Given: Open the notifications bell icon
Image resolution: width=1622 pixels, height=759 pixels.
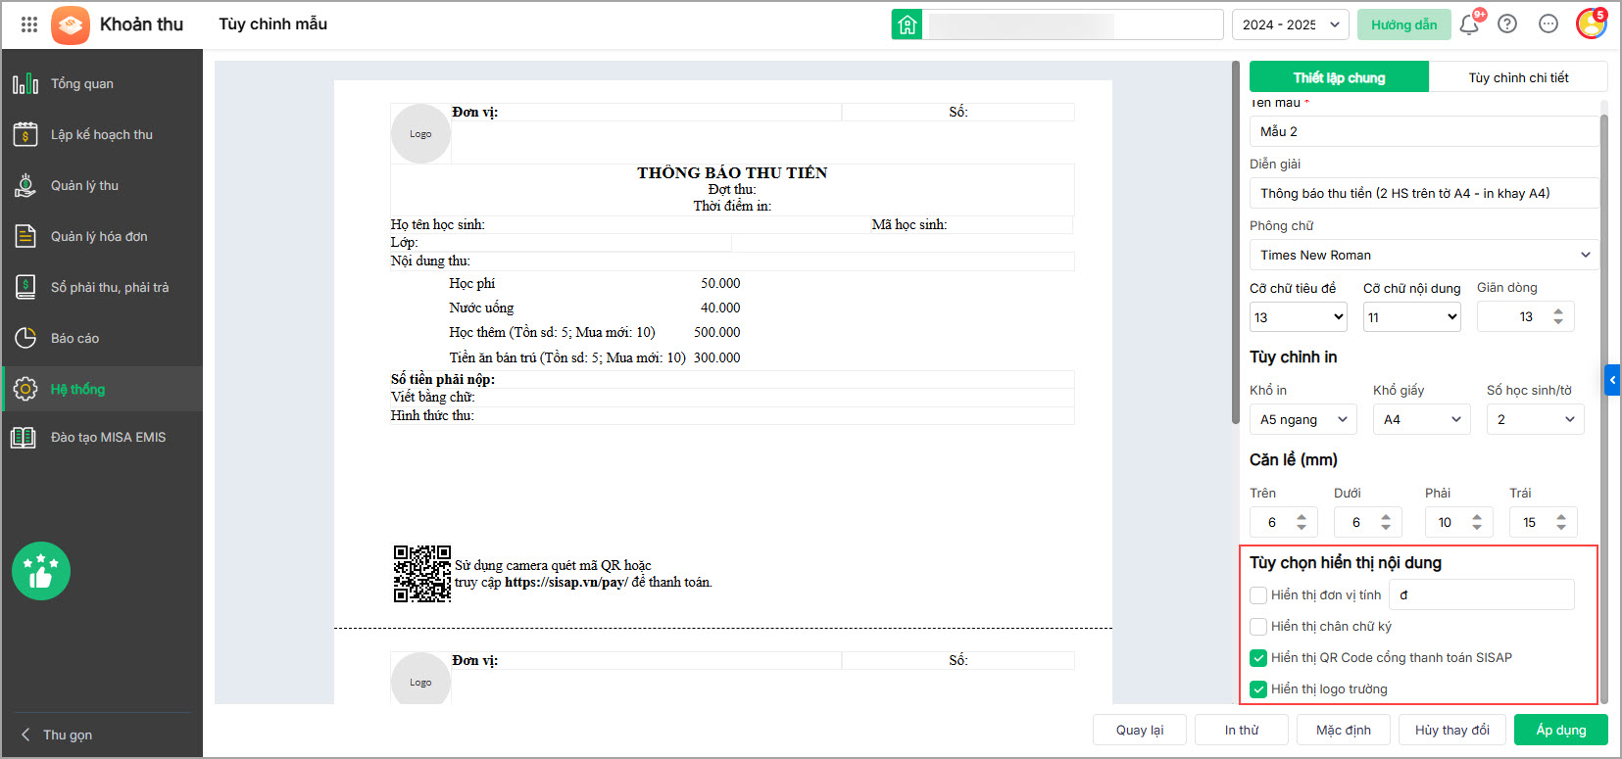Looking at the screenshot, I should [x=1469, y=24].
